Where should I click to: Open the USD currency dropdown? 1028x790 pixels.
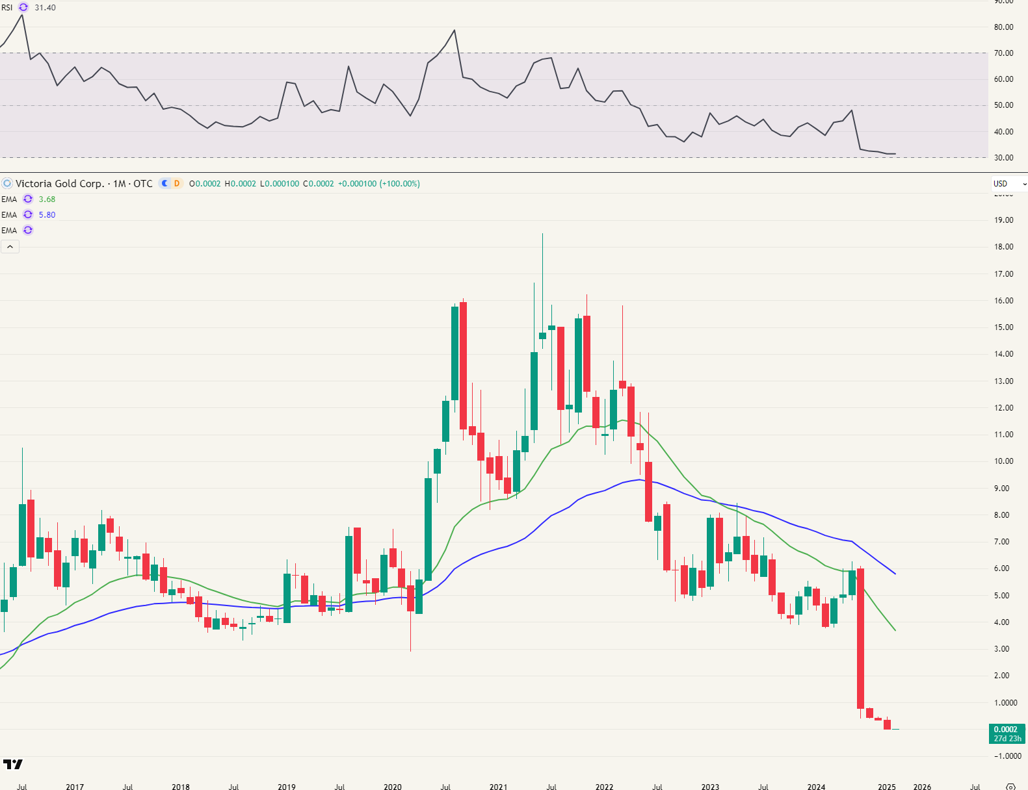click(x=1008, y=184)
